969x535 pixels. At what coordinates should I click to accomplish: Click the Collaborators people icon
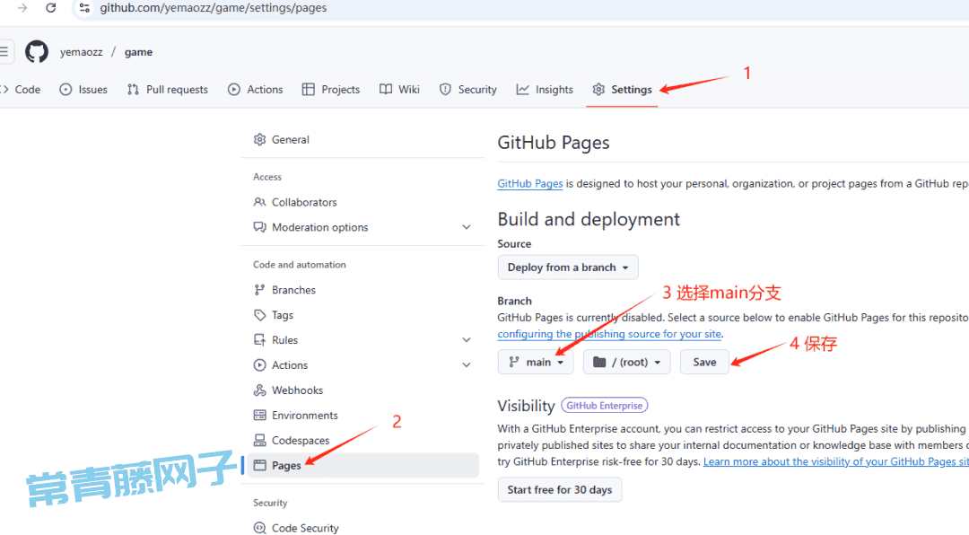(x=259, y=202)
